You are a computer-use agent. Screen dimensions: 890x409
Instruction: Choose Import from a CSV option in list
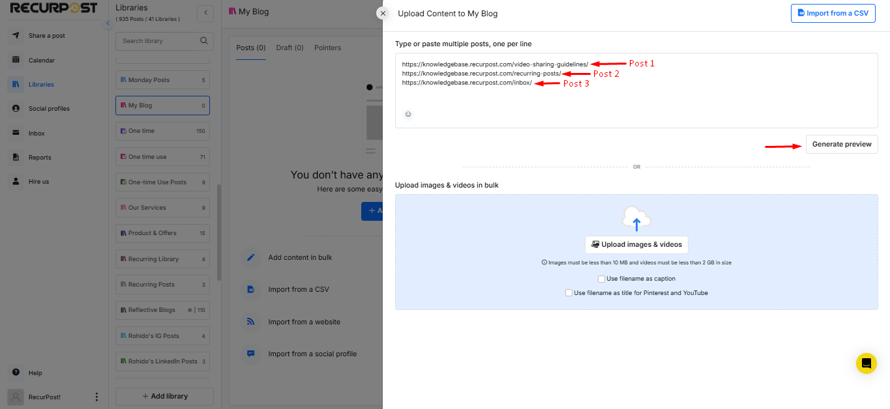(x=299, y=289)
